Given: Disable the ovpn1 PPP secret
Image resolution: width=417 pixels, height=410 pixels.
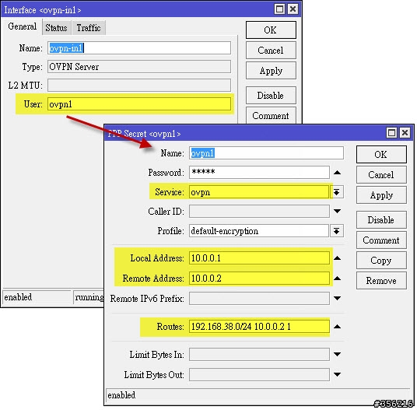Looking at the screenshot, I should 381,219.
